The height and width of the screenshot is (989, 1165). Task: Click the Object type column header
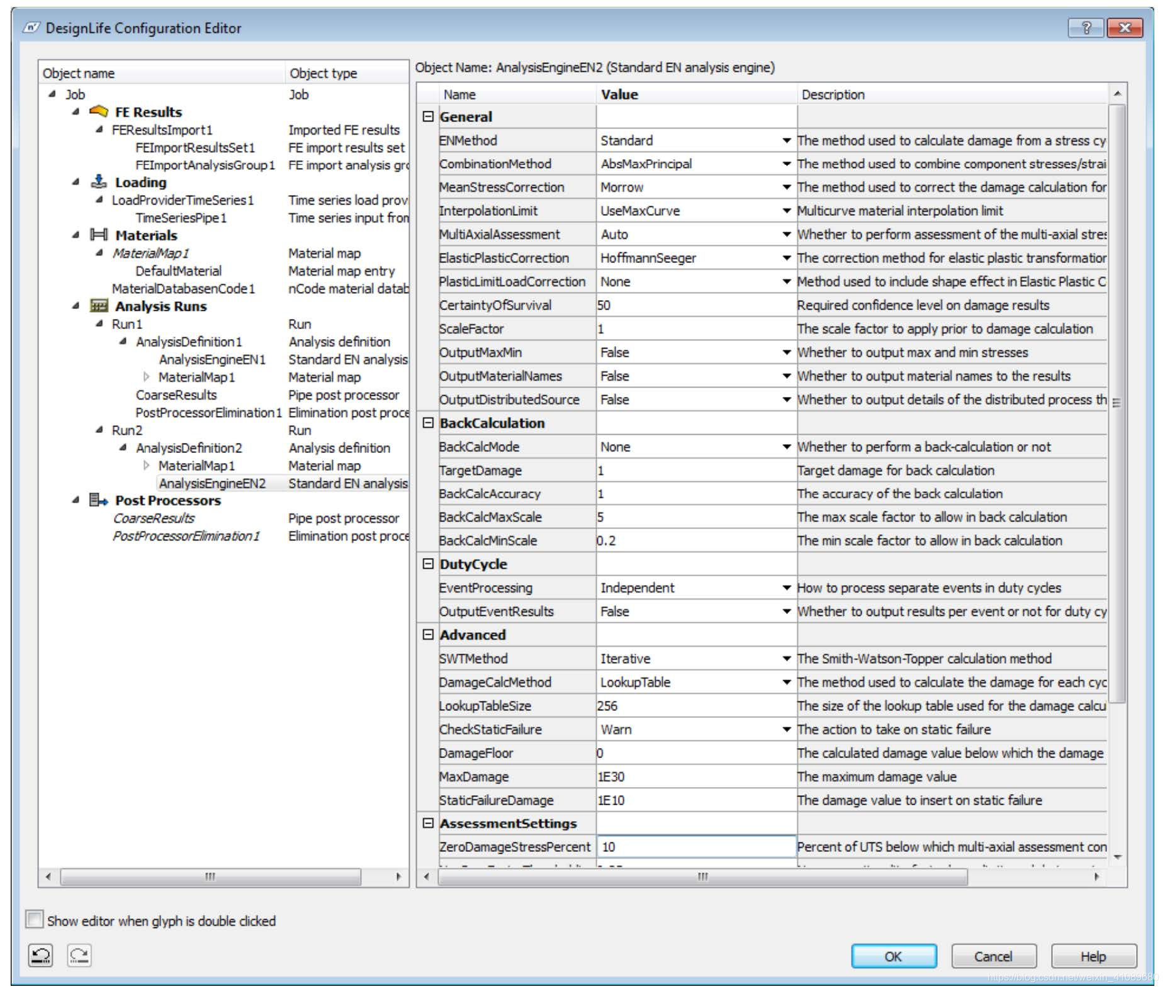pos(347,73)
